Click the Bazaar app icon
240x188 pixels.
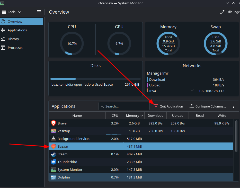click(x=54, y=146)
